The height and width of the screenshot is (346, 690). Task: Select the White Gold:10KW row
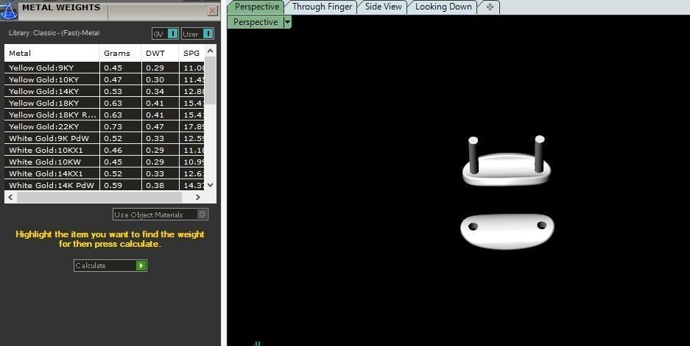(x=105, y=162)
